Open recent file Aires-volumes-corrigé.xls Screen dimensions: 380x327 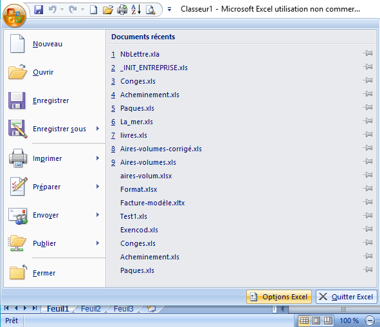coord(161,149)
